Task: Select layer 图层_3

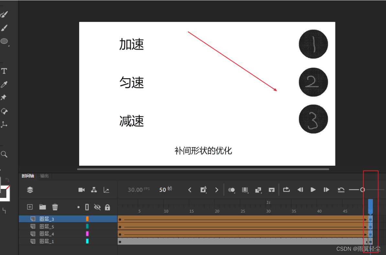Action: 68,219
